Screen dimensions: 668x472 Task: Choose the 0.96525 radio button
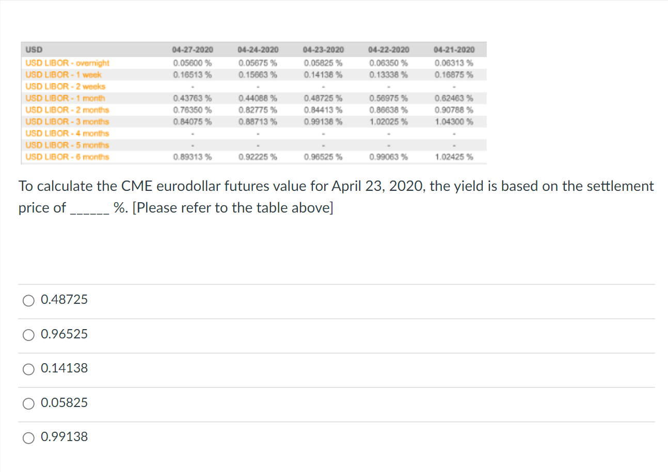[x=29, y=334]
